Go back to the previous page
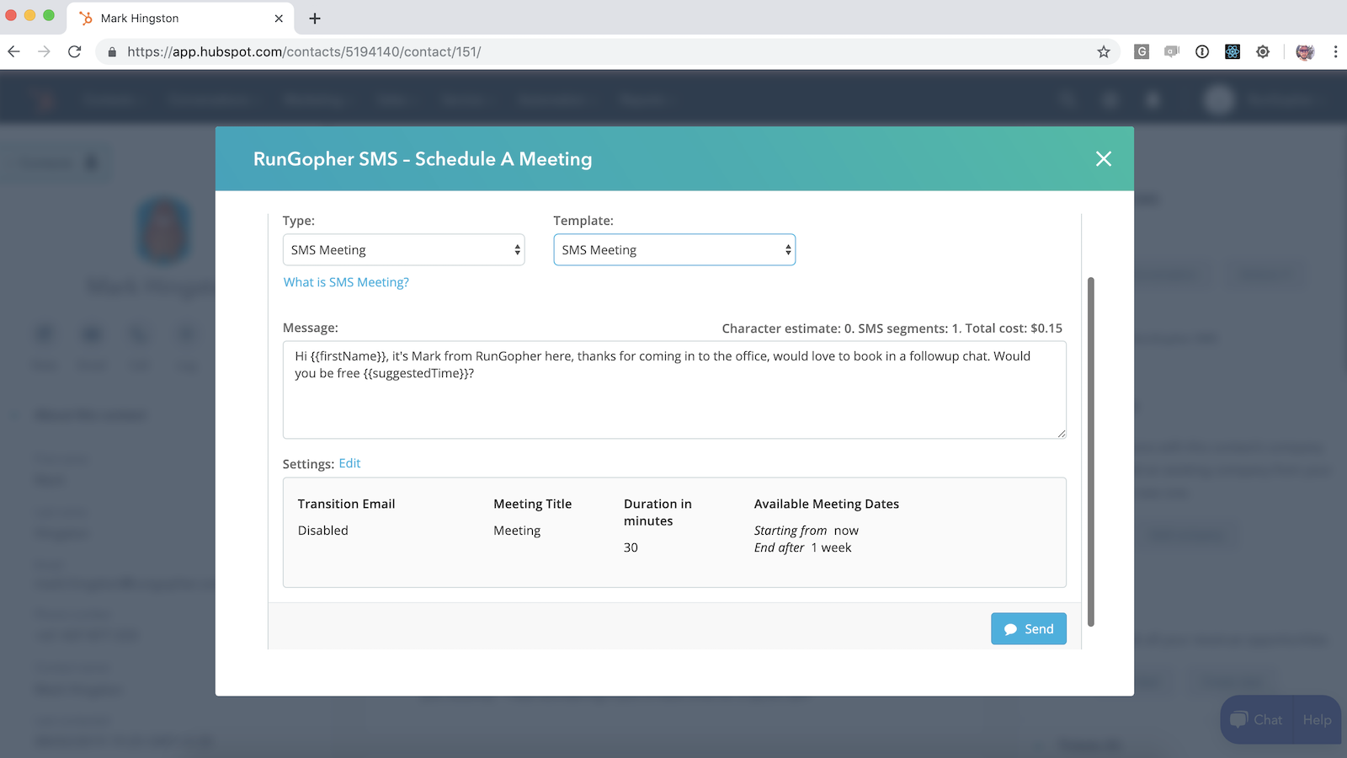Viewport: 1347px width, 758px height. coord(14,52)
